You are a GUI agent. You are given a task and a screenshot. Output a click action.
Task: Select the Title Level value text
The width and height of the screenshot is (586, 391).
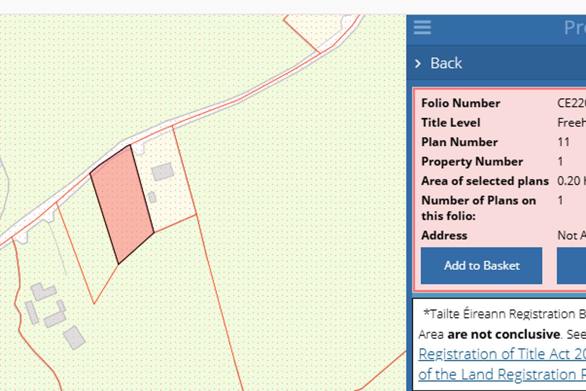[x=571, y=123]
